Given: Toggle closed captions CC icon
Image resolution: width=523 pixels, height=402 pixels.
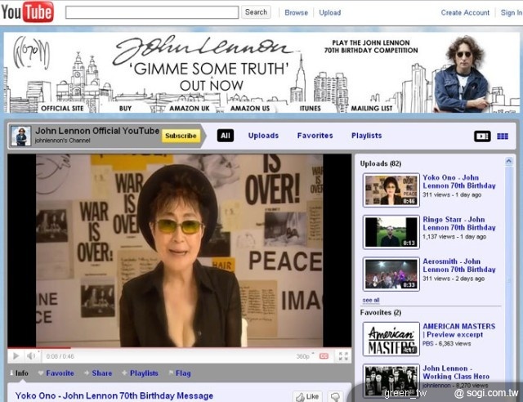Looking at the screenshot, I should point(324,356).
